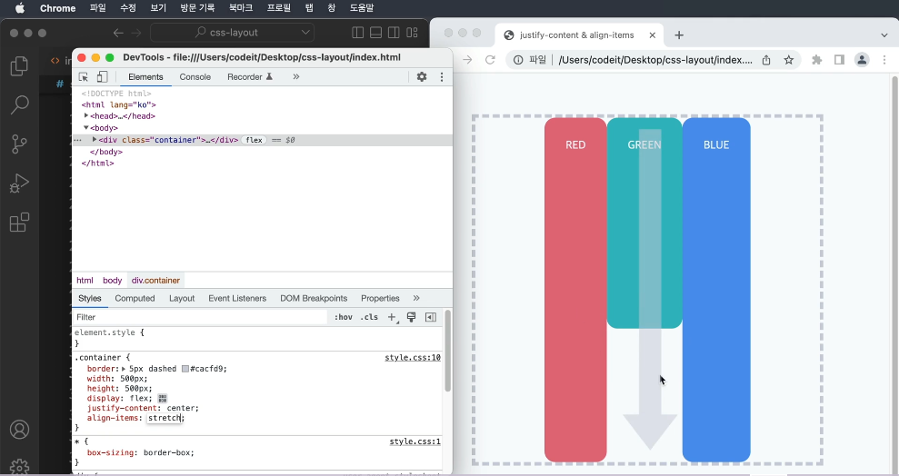Close the justify-content & align-items tab
This screenshot has height=476, width=899.
pos(652,35)
